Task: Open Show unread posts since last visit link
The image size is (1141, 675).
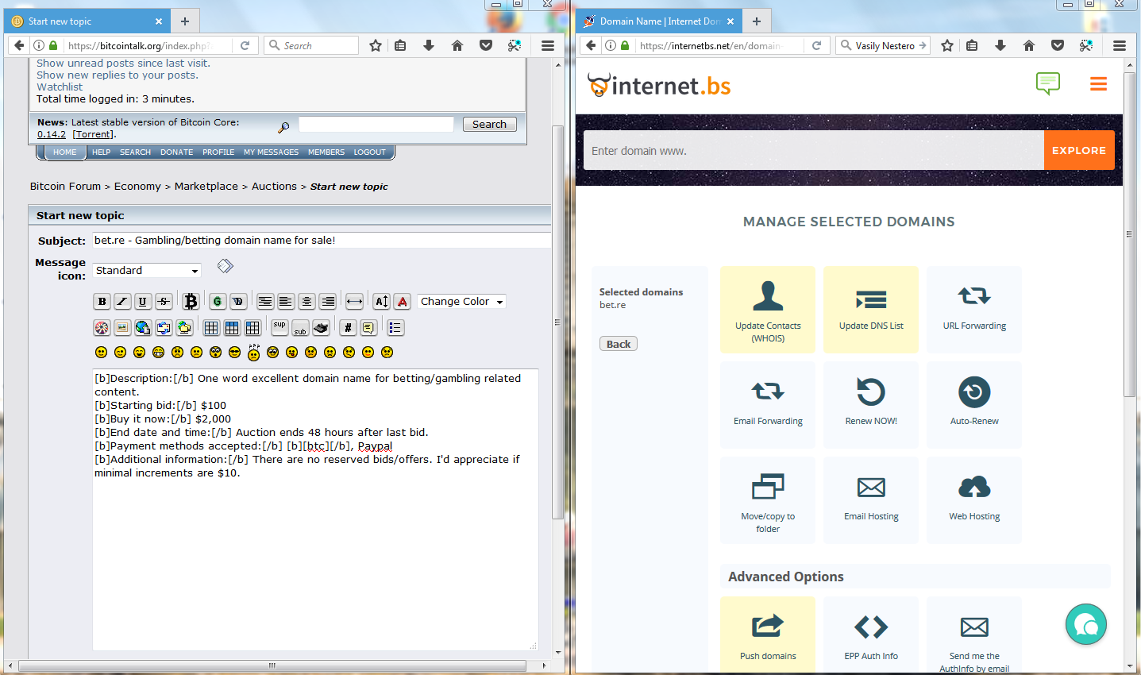Action: coord(123,63)
